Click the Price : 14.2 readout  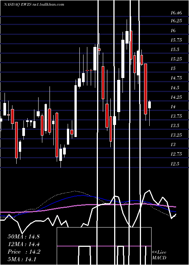click(24, 252)
